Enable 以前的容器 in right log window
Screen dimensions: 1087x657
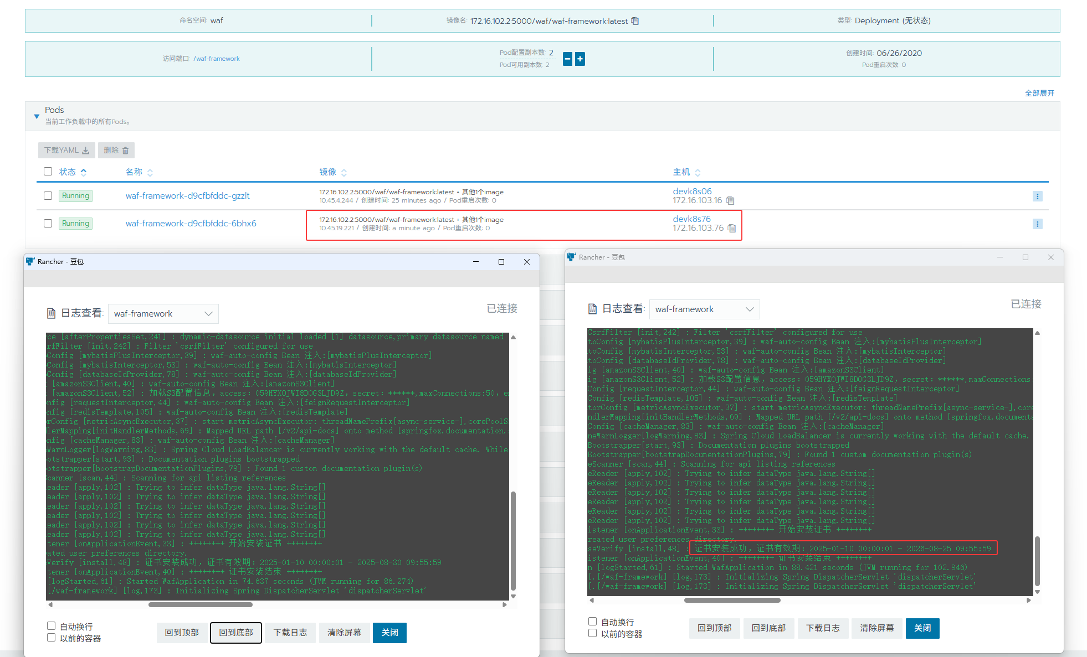(x=593, y=633)
